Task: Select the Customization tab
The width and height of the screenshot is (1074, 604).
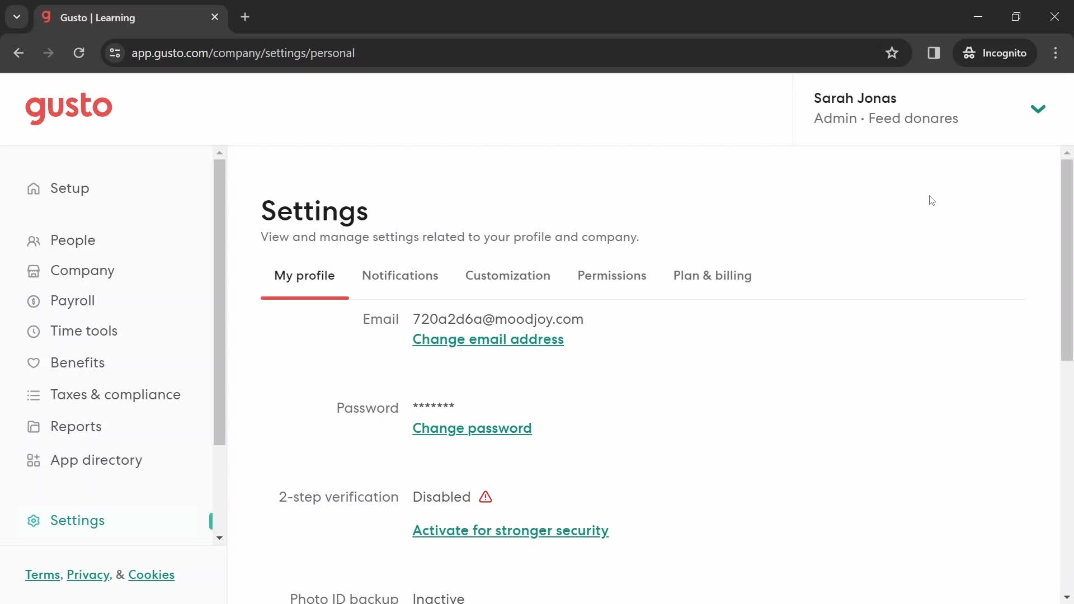Action: coord(507,275)
